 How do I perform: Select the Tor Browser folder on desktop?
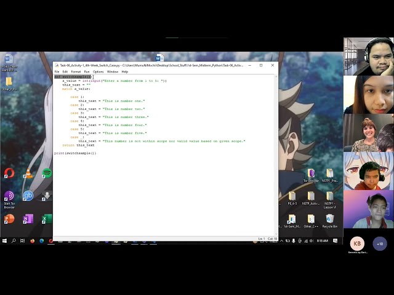coord(311,175)
